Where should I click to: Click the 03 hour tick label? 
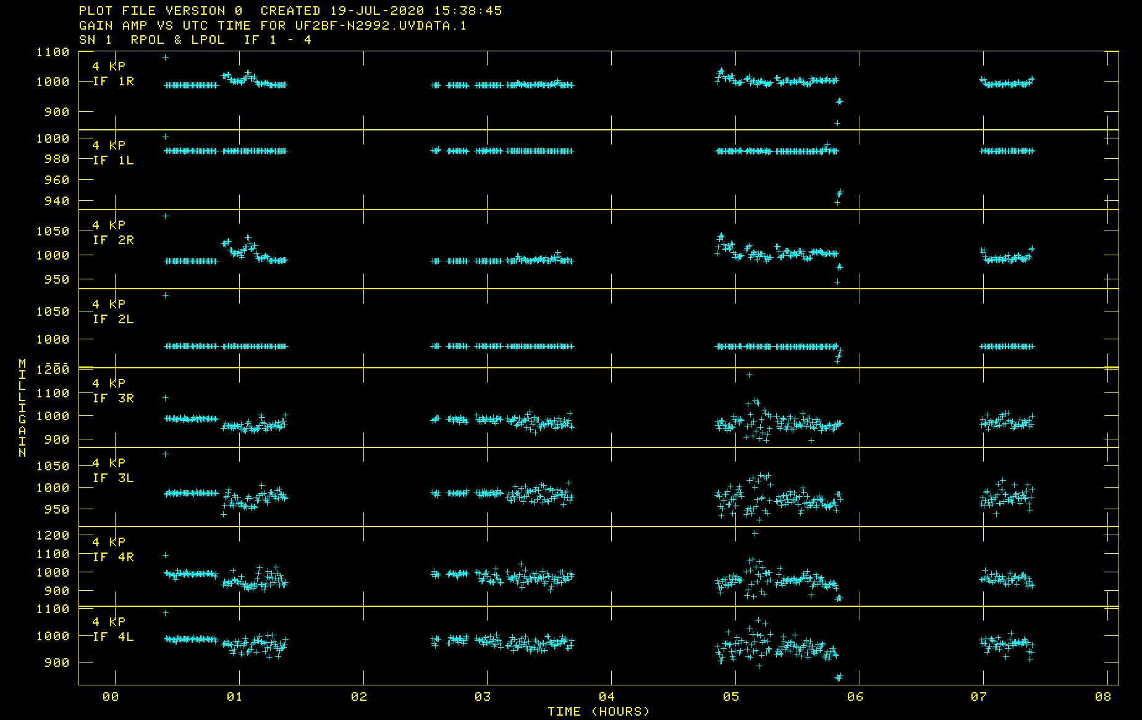pyautogui.click(x=483, y=697)
